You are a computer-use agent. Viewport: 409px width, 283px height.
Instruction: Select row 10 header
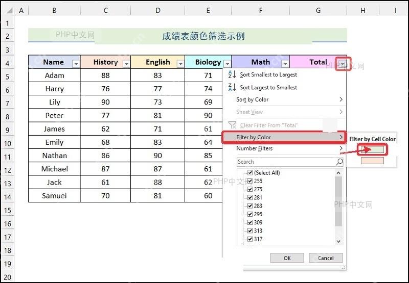(x=7, y=144)
